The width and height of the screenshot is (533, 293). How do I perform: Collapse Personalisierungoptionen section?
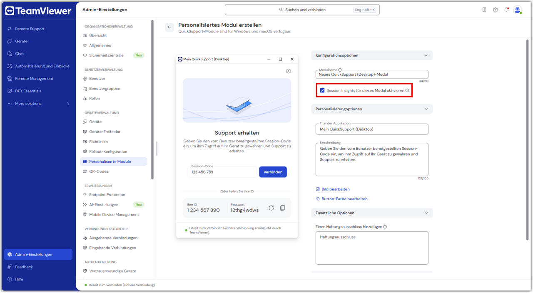[426, 109]
